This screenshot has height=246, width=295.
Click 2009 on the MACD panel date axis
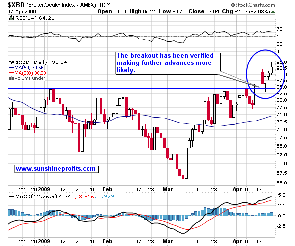[x=44, y=241]
